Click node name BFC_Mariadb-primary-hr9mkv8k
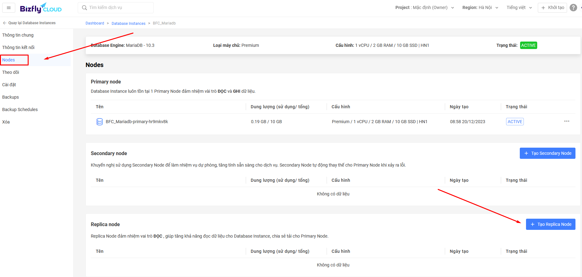The width and height of the screenshot is (582, 277). [137, 122]
